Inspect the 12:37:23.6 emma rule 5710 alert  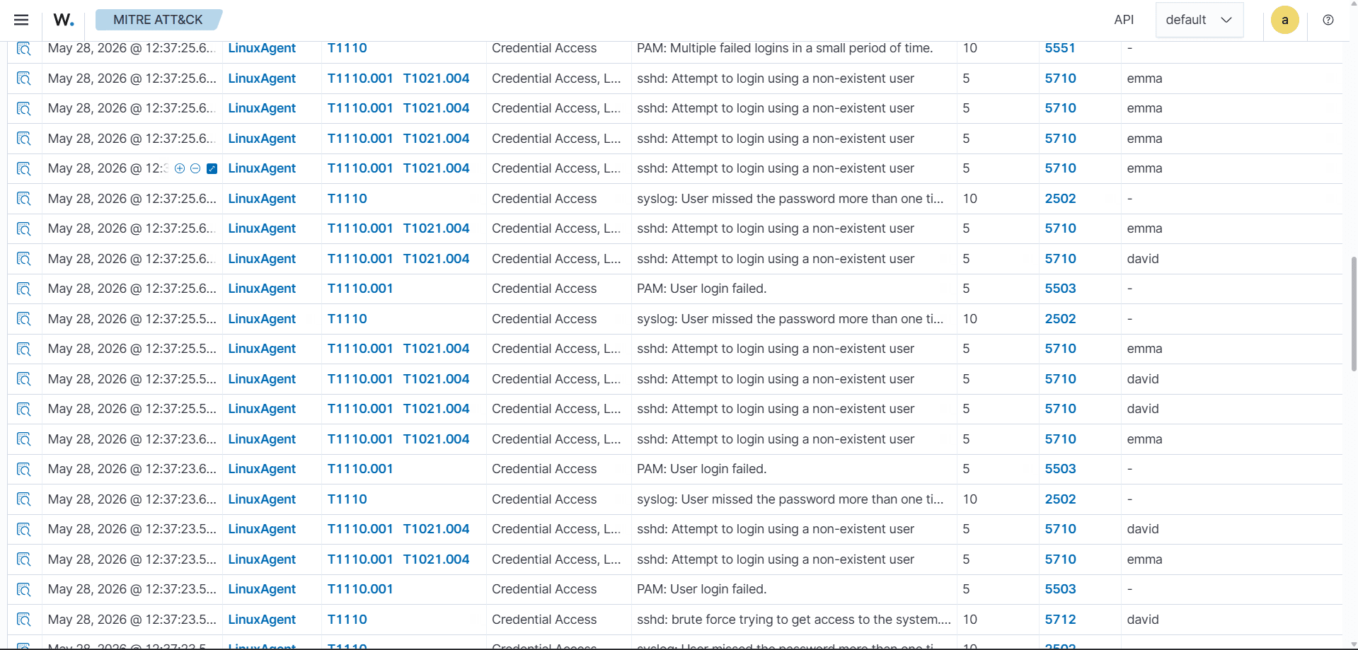24,439
